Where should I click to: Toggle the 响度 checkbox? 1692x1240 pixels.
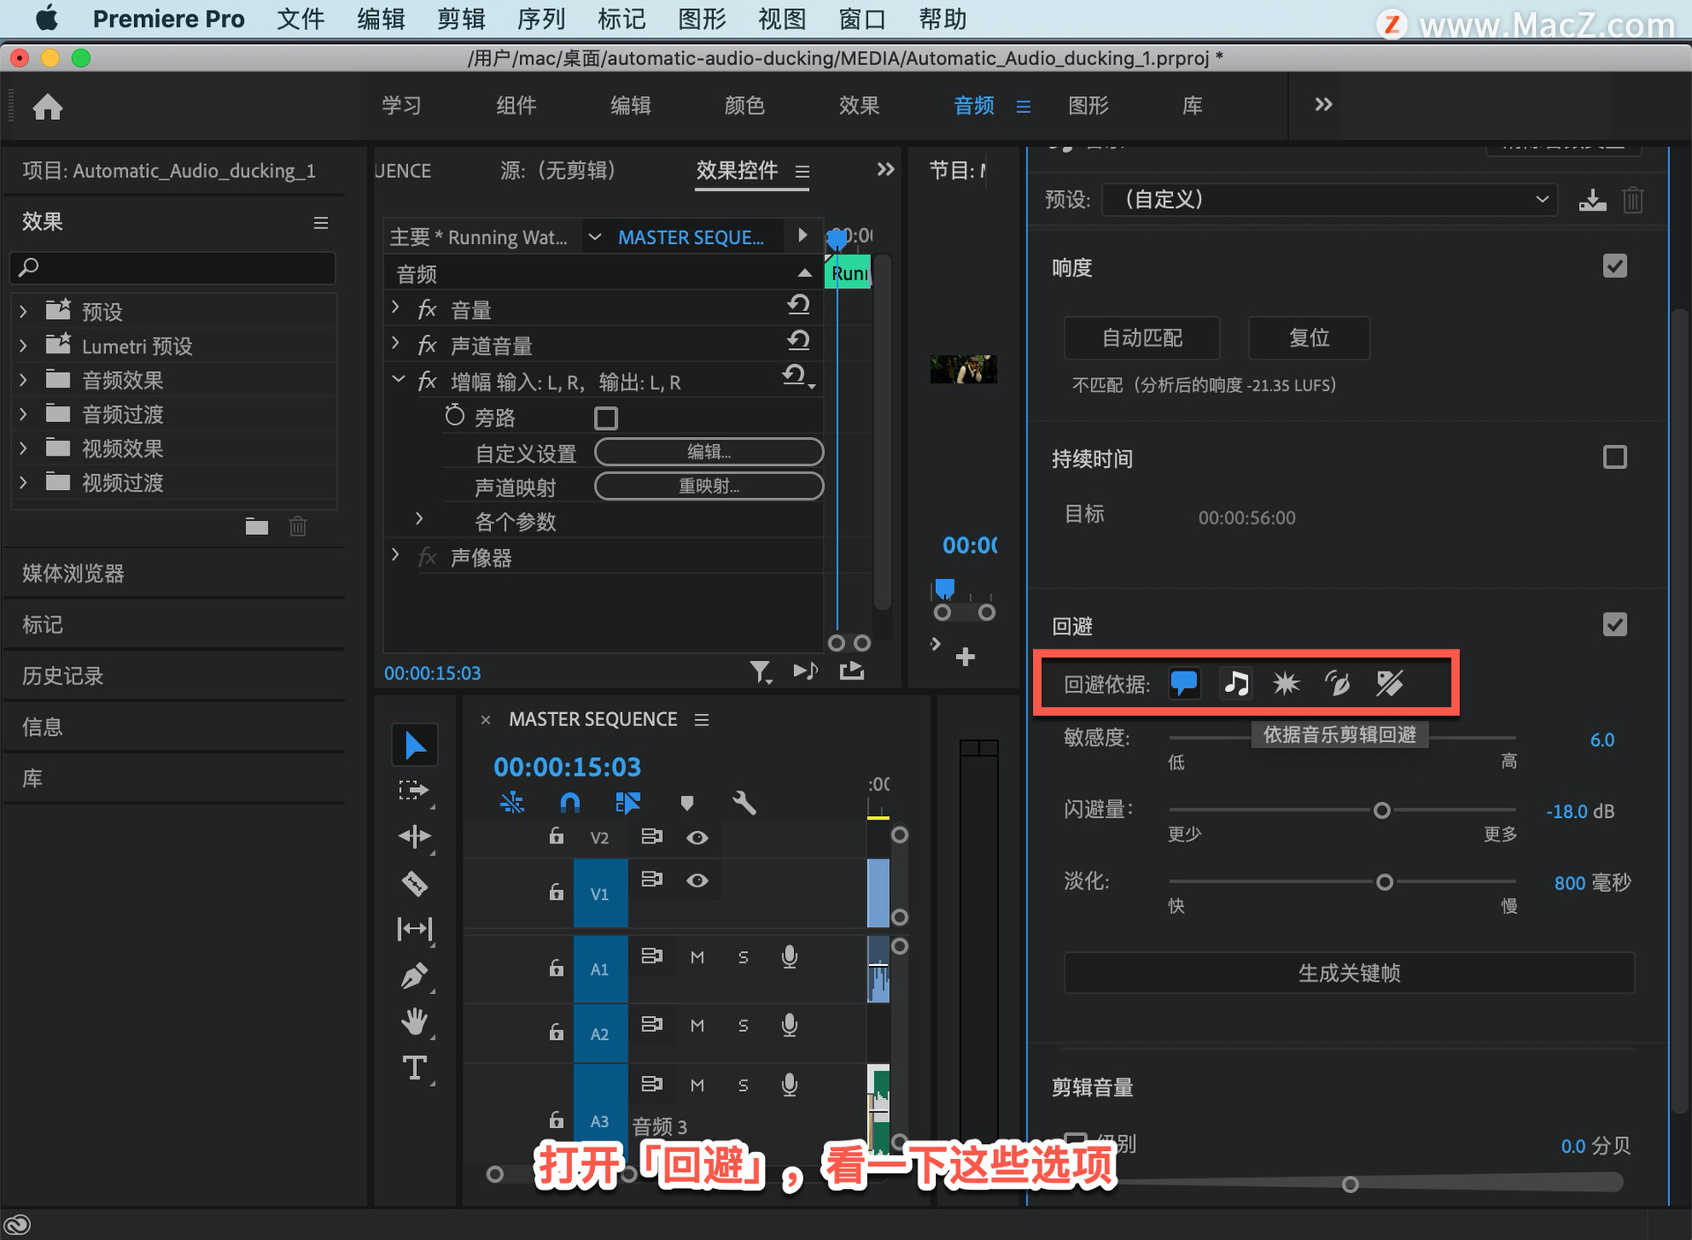pos(1614,266)
